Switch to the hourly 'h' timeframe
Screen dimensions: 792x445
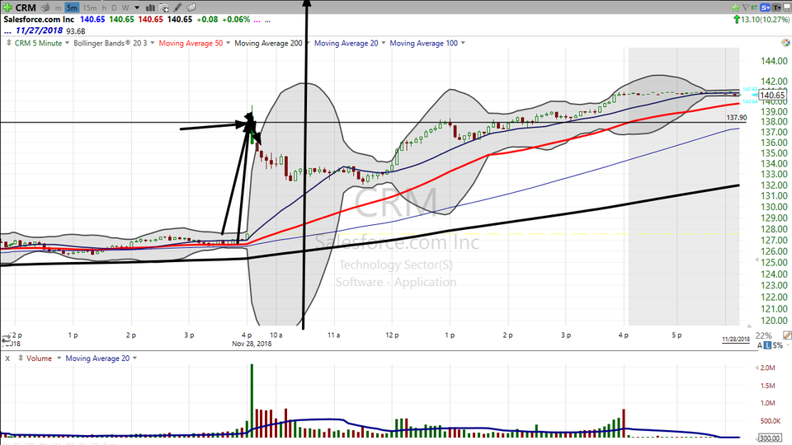(x=104, y=7)
